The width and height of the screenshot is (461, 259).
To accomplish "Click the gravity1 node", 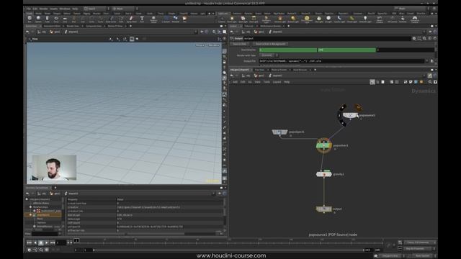I will 323,174.
